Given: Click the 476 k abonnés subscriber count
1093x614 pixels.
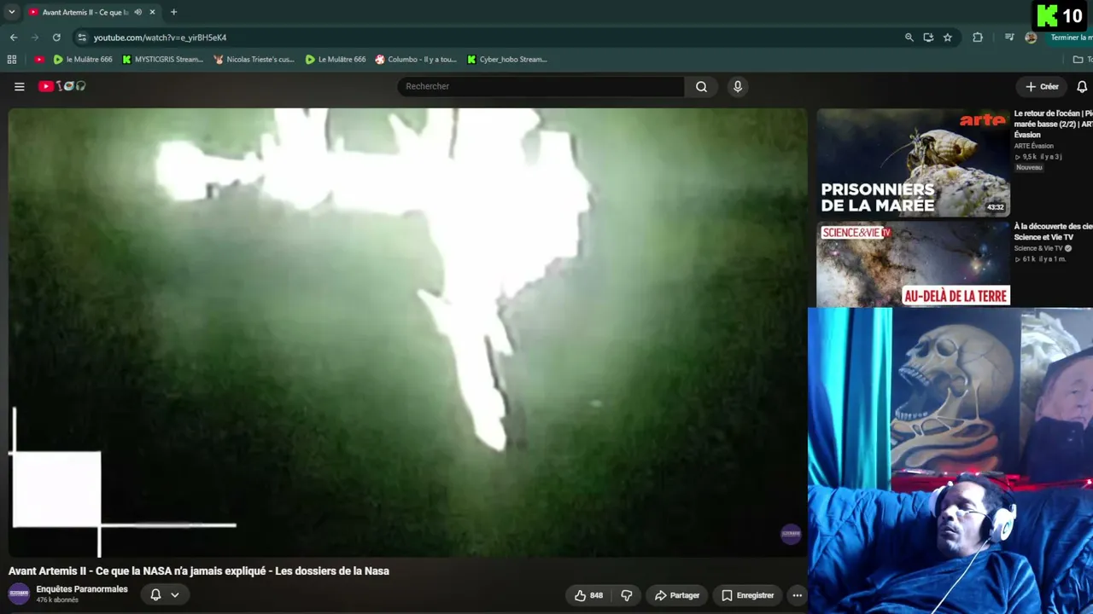Looking at the screenshot, I should point(57,600).
